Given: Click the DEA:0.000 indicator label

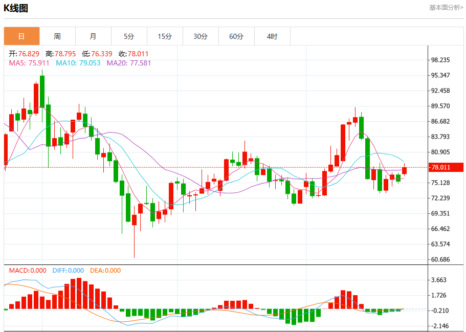Looking at the screenshot, I should point(105,271).
